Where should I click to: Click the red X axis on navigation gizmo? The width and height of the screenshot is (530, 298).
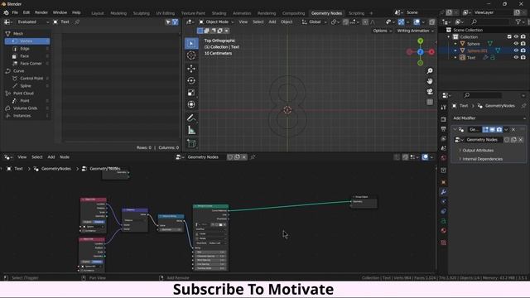431,52
